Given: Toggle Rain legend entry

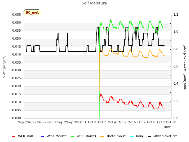Looking at the screenshot, I should (136, 136).
